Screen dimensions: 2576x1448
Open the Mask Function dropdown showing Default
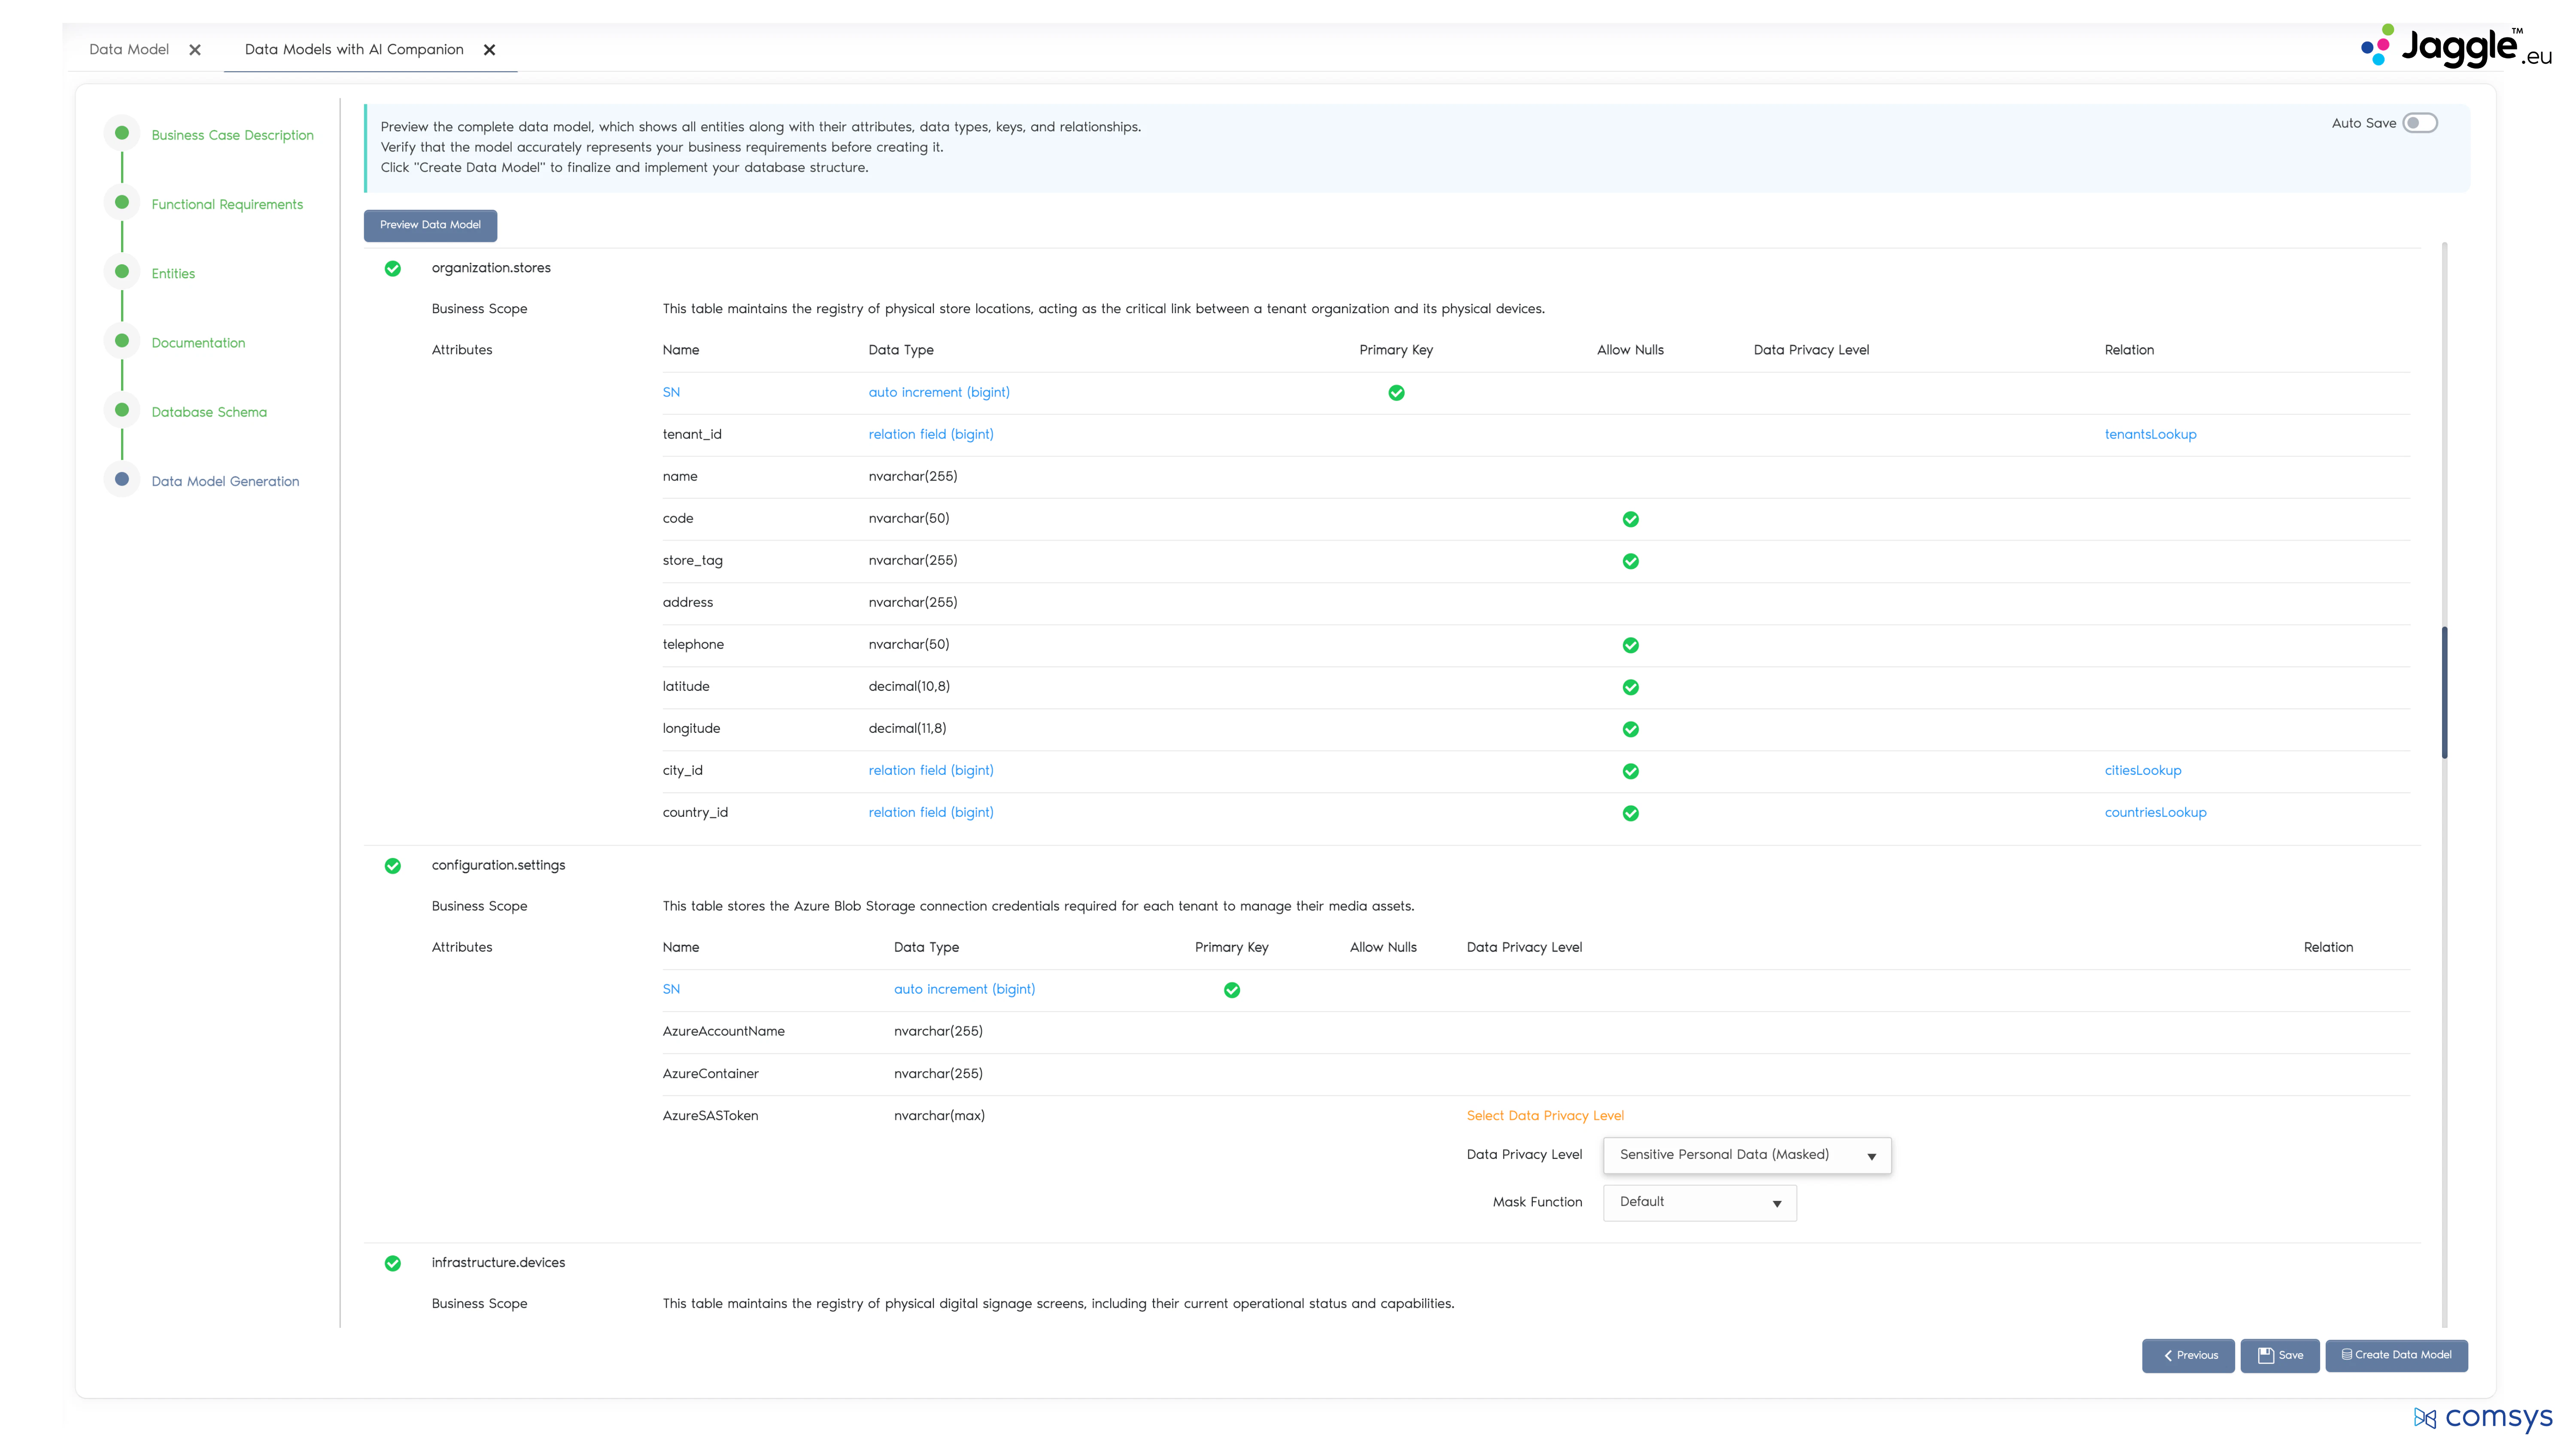tap(1699, 1202)
